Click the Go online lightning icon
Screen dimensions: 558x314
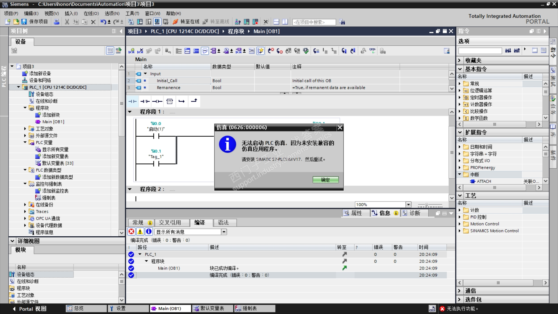(x=175, y=22)
